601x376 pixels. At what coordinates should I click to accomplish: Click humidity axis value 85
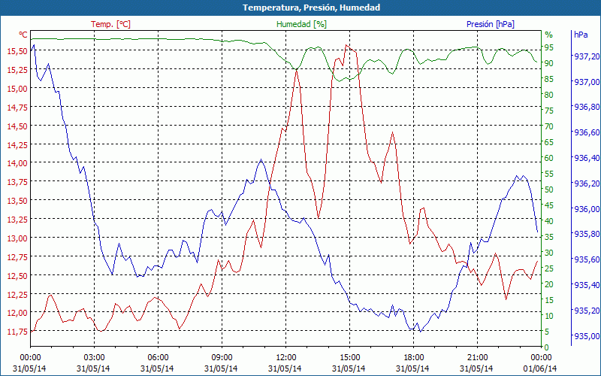point(549,79)
